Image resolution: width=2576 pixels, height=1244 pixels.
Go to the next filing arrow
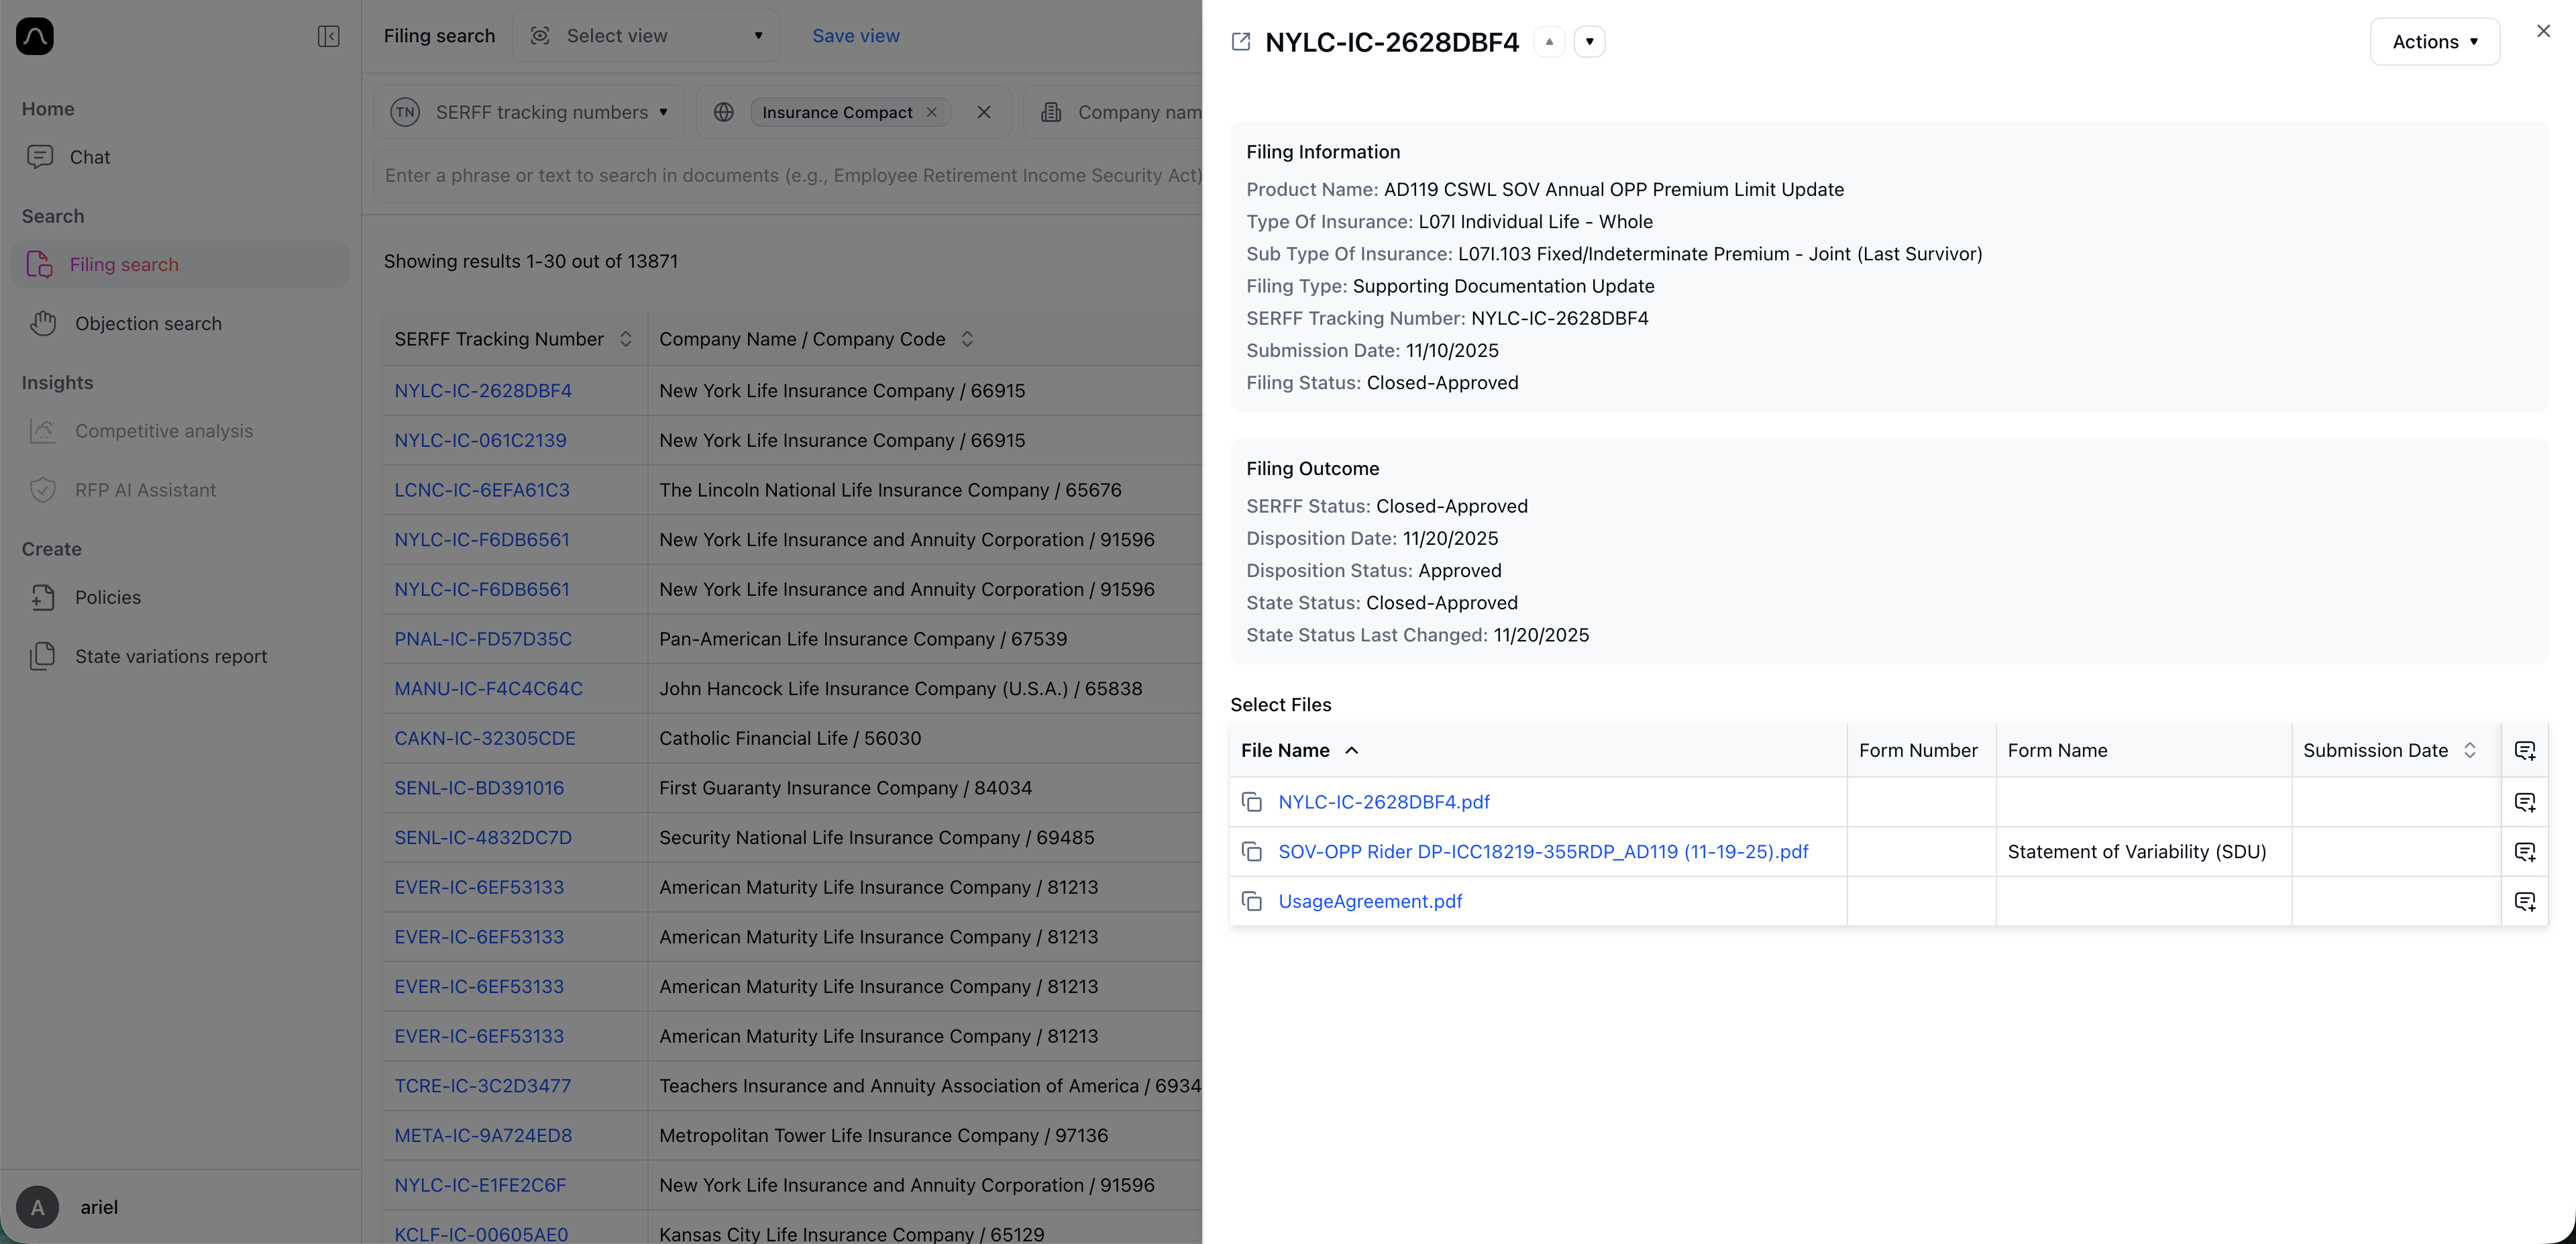[1589, 42]
